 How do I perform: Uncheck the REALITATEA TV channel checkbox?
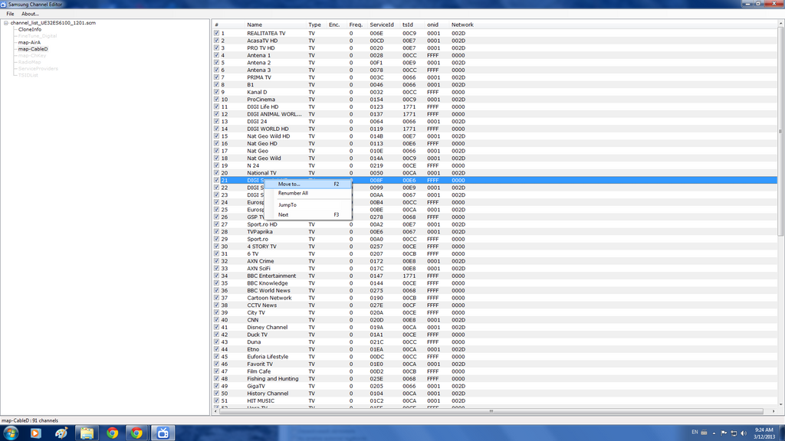pyautogui.click(x=217, y=34)
